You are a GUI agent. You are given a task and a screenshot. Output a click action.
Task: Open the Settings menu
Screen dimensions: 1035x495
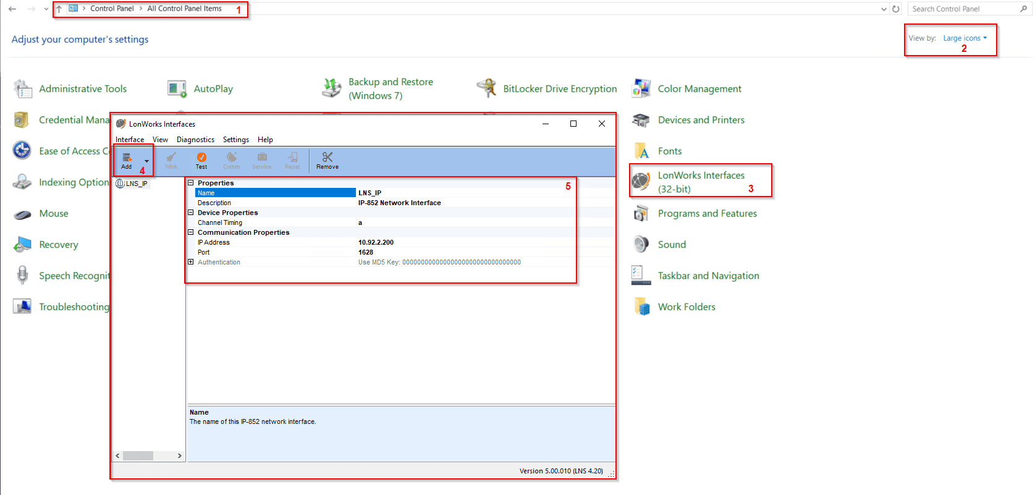[235, 140]
